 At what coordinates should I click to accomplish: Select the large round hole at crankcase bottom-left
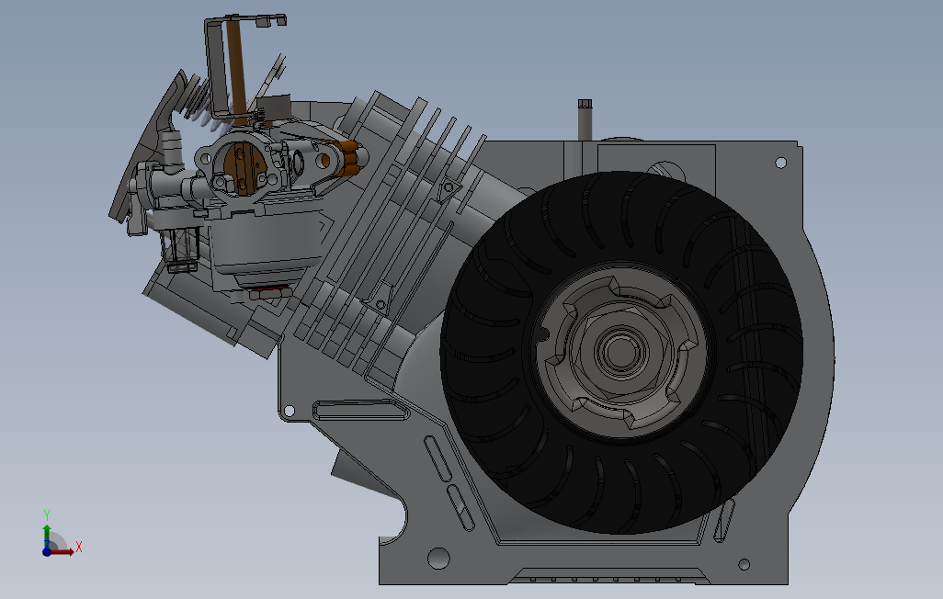[438, 558]
